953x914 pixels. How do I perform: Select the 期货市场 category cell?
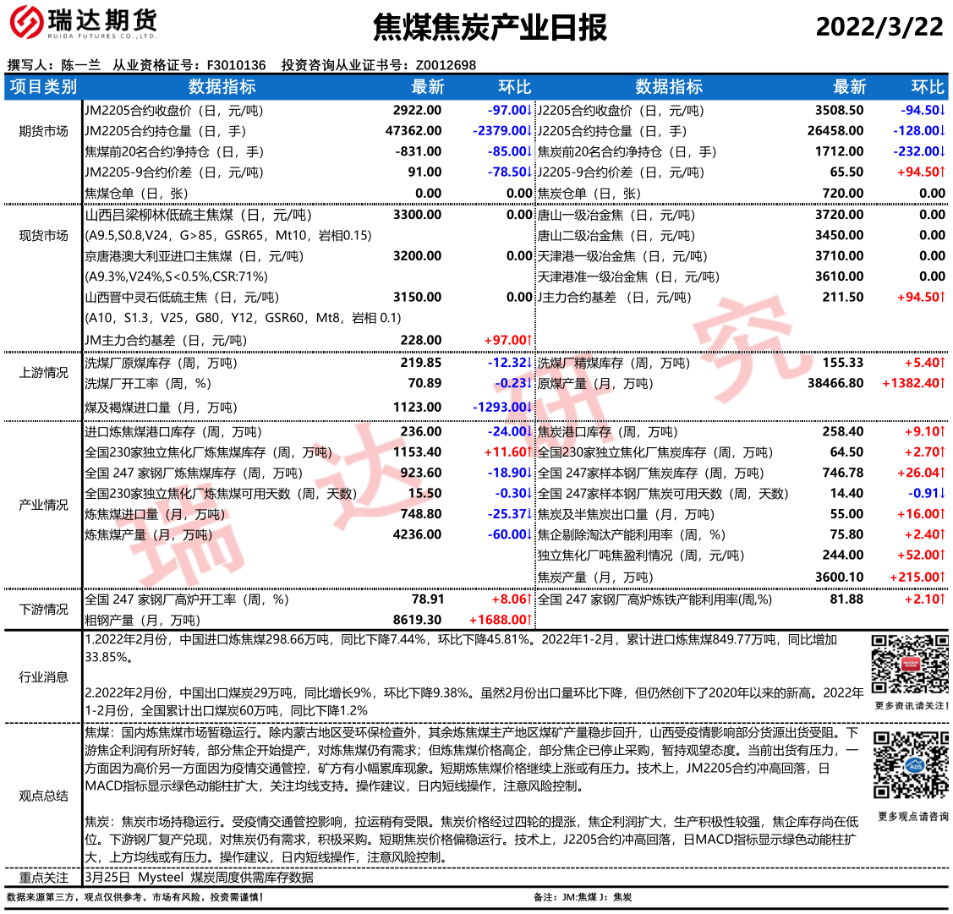coord(43,131)
